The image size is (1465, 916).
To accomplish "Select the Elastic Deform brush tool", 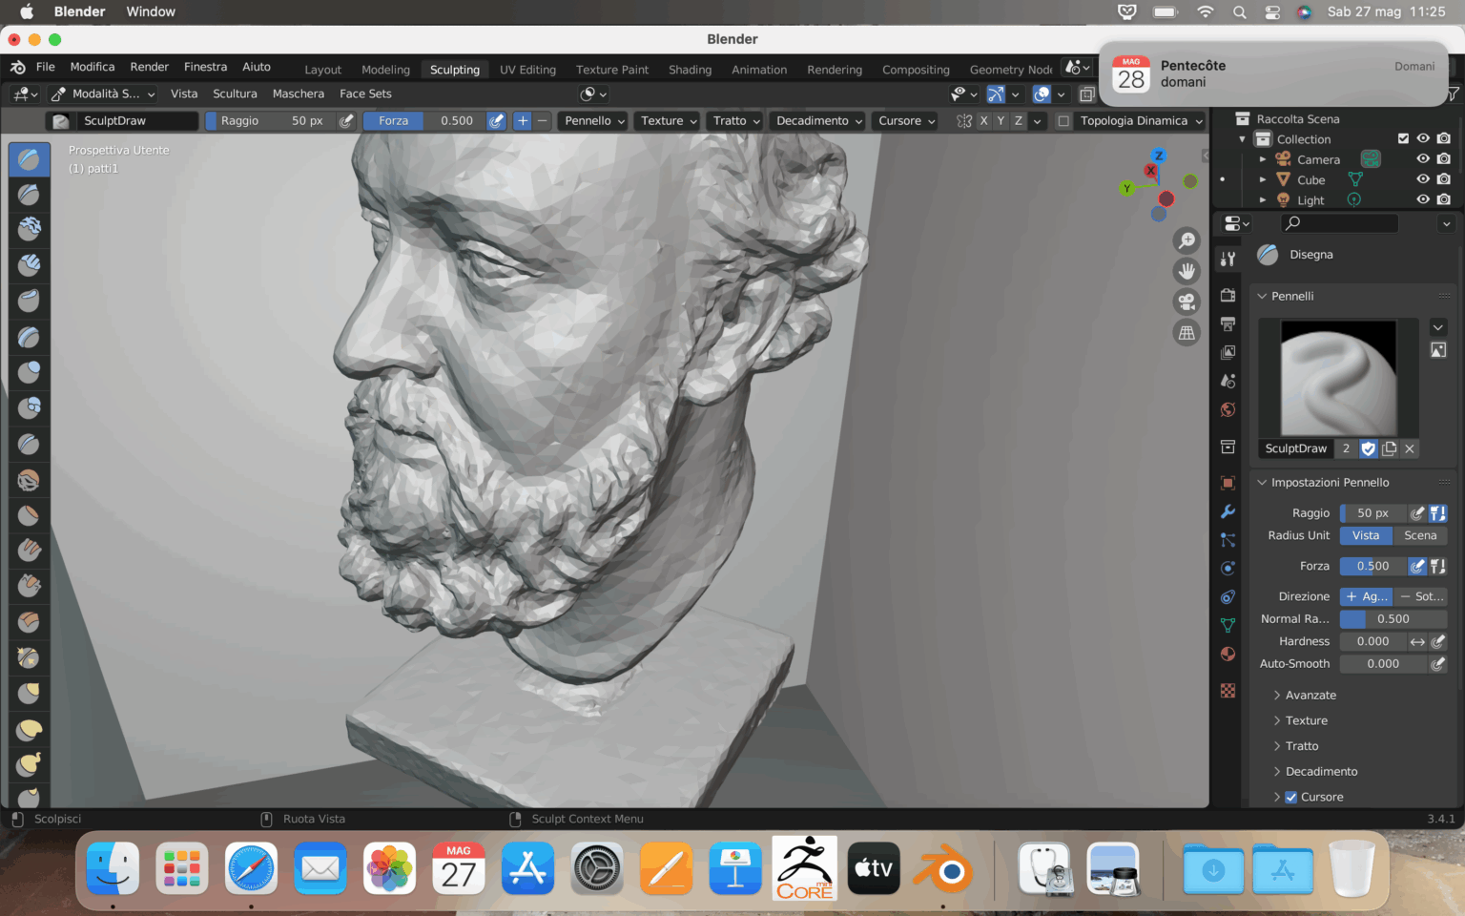I will pos(30,730).
